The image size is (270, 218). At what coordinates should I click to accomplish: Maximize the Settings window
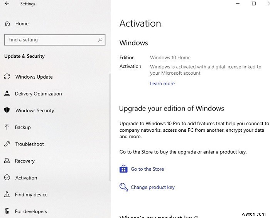point(254,3)
